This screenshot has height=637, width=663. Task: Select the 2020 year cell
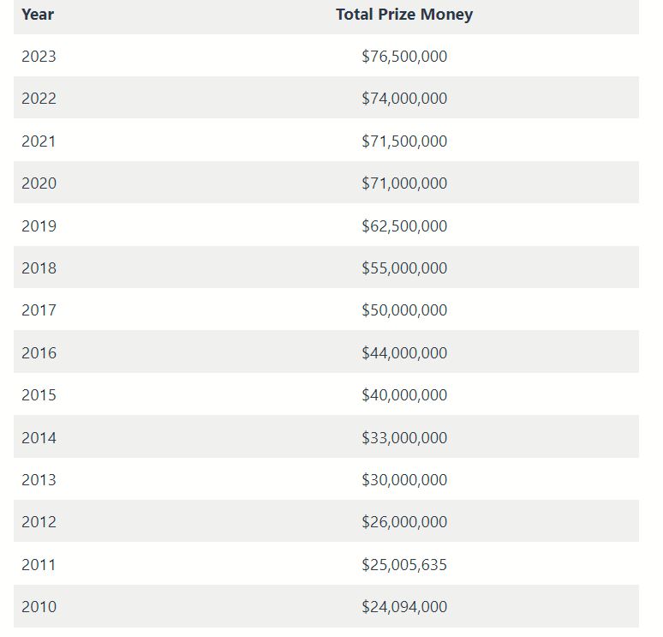(x=39, y=183)
